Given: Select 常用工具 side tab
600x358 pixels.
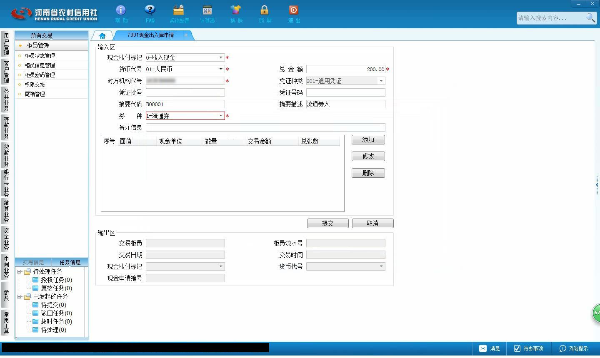Looking at the screenshot, I should tap(6, 323).
